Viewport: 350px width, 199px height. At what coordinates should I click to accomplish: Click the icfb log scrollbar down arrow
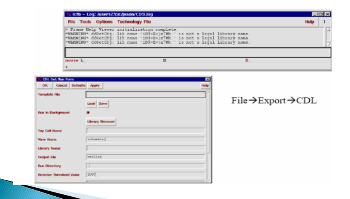click(329, 44)
